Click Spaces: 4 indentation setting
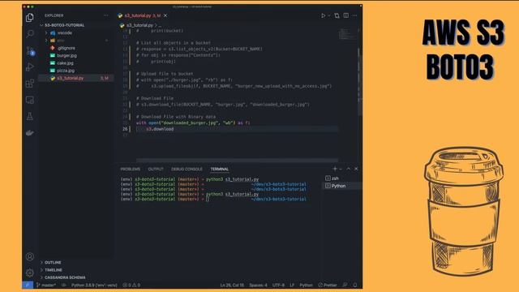 pyautogui.click(x=258, y=285)
